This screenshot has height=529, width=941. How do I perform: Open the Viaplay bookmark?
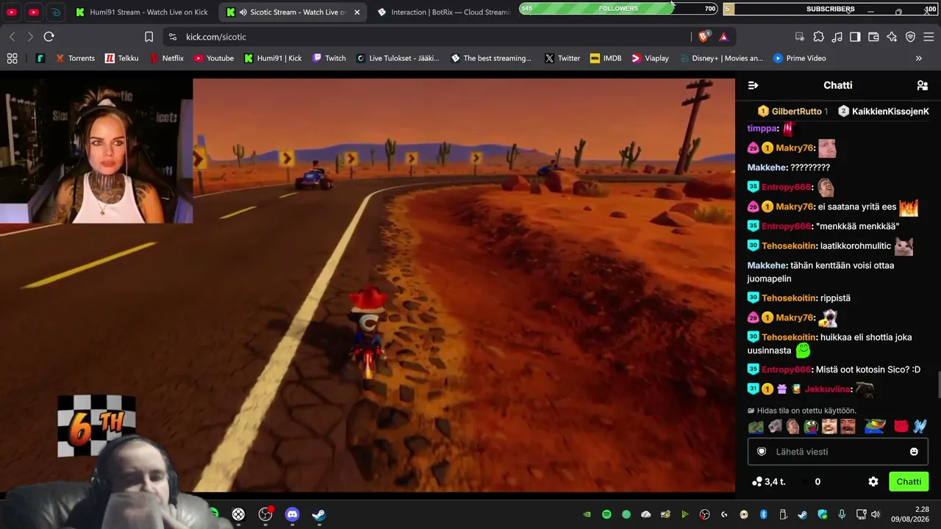650,58
